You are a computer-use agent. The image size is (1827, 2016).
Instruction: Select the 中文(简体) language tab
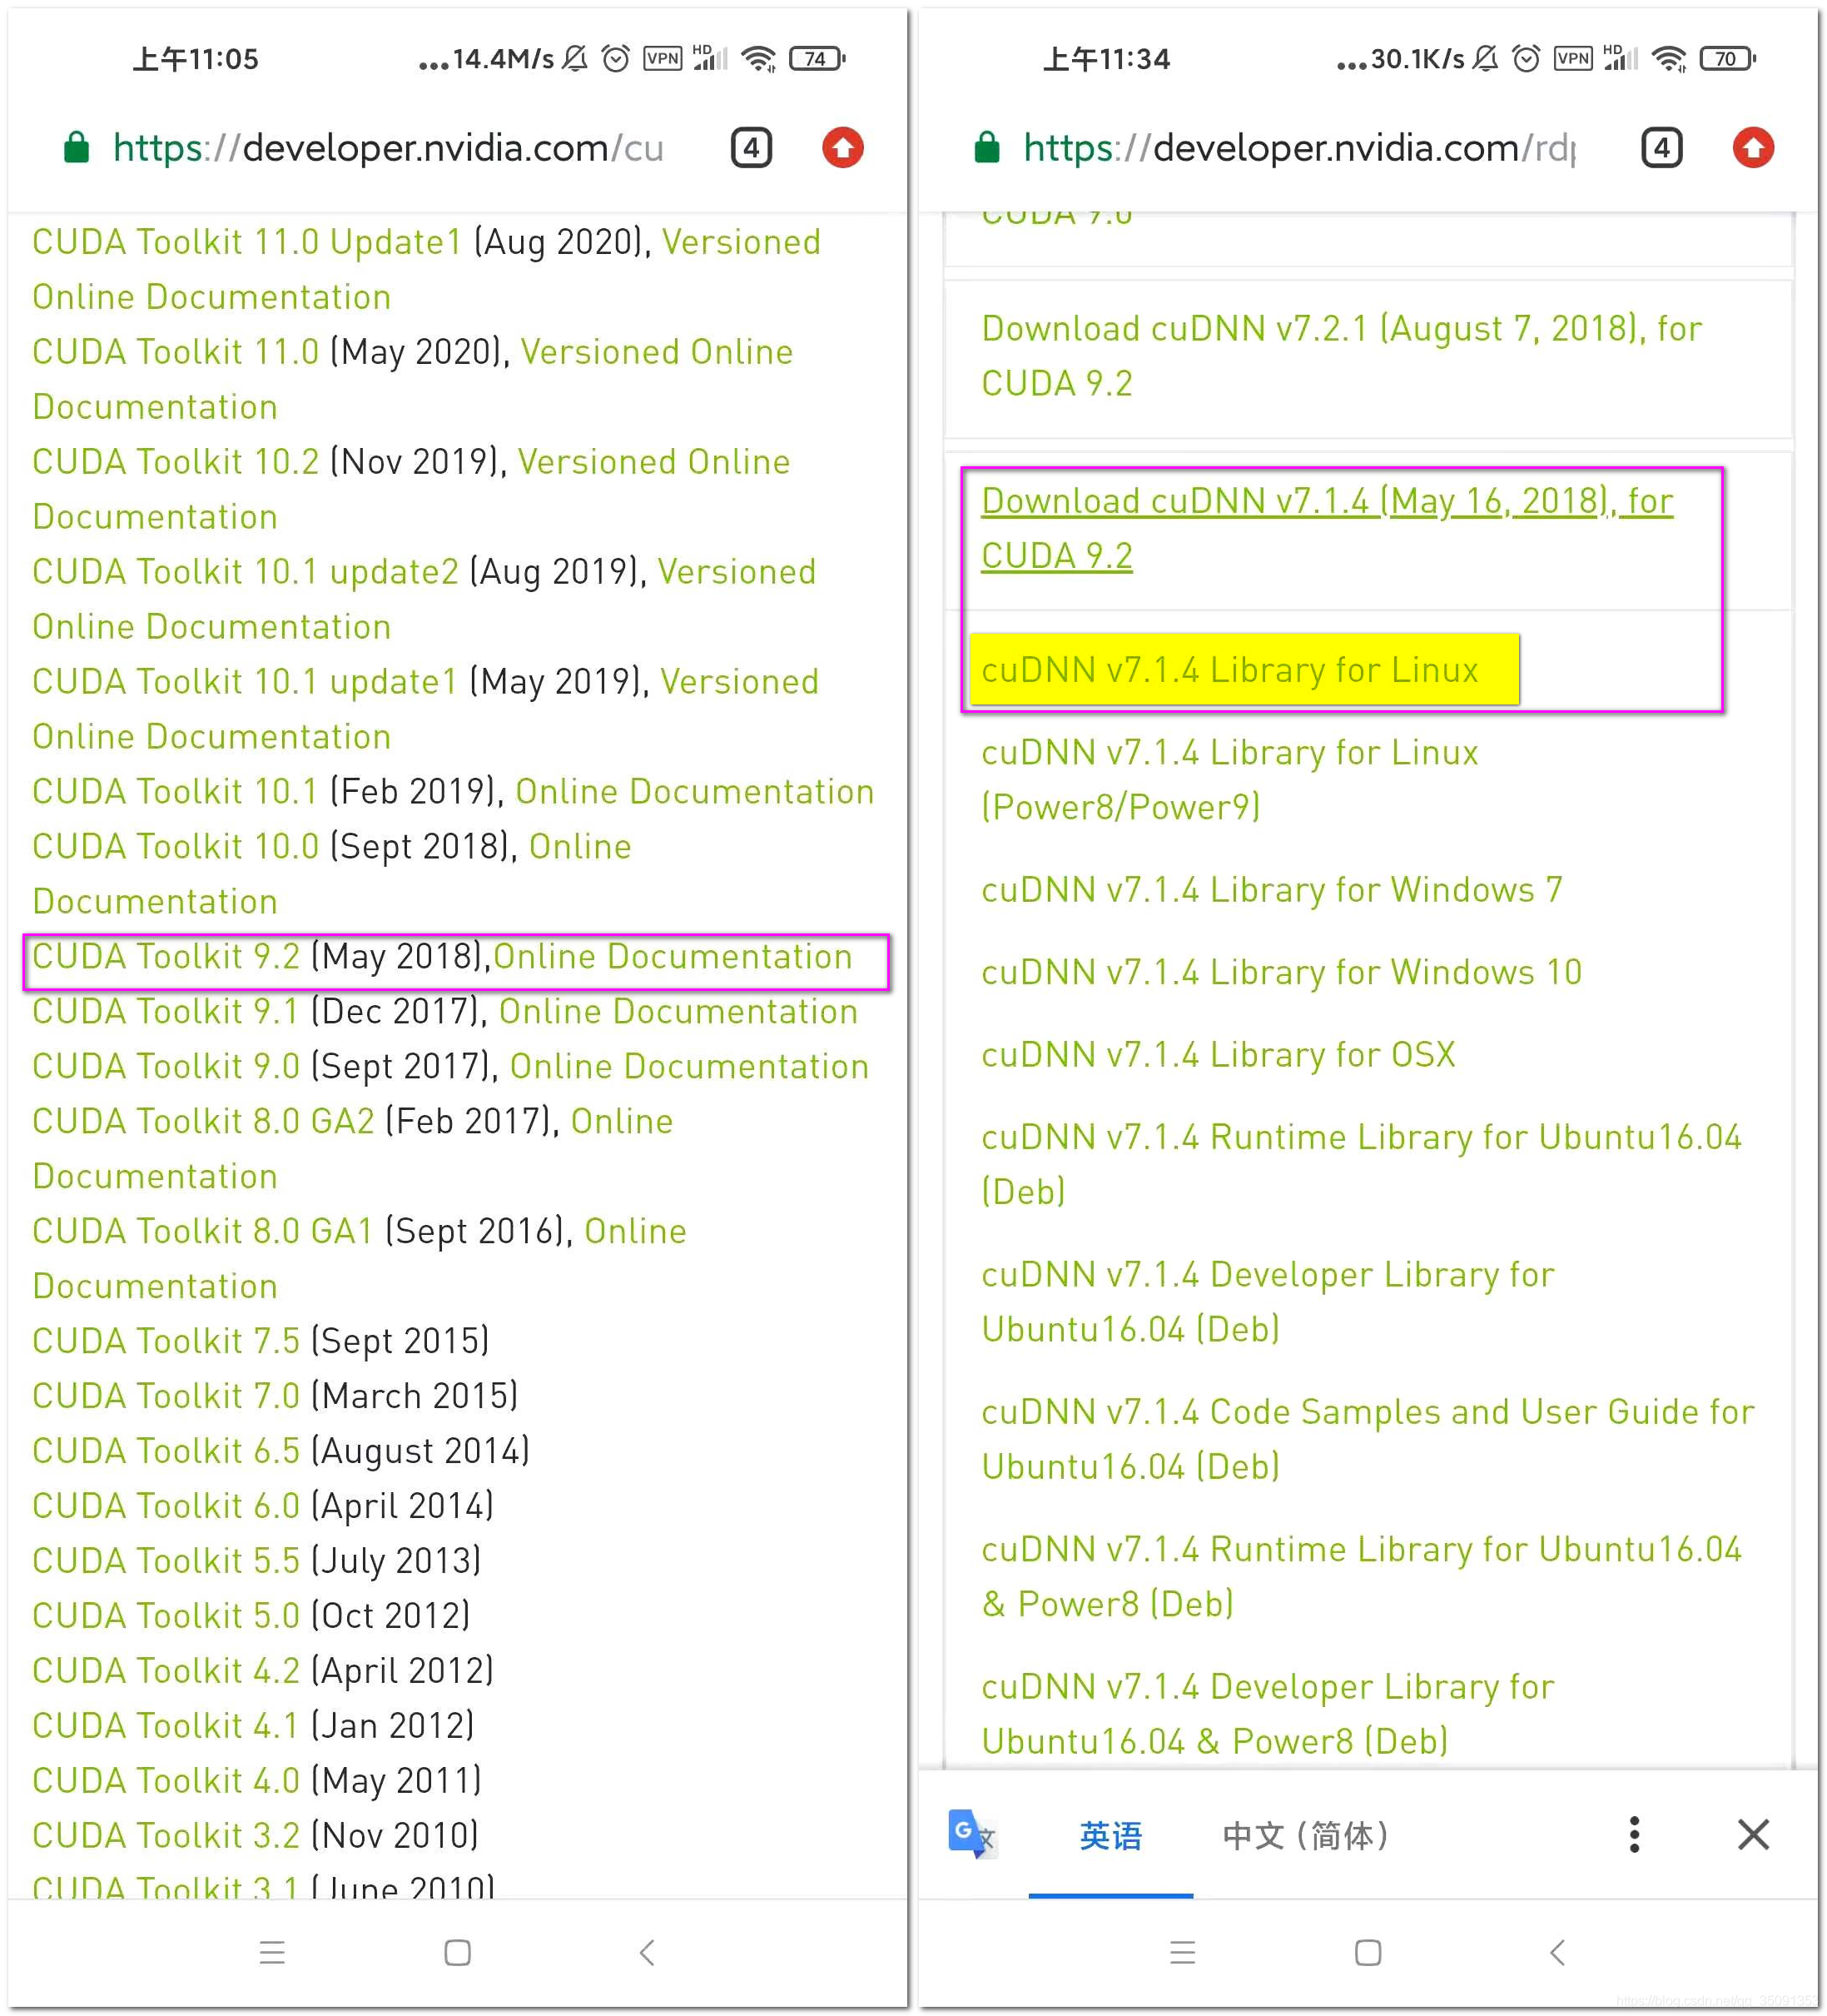[1305, 1836]
